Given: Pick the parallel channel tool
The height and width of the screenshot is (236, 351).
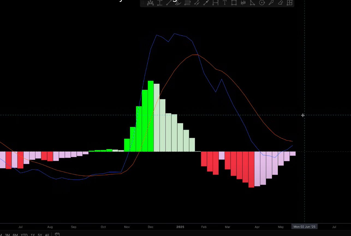Looking at the screenshot, I should coord(197,3).
